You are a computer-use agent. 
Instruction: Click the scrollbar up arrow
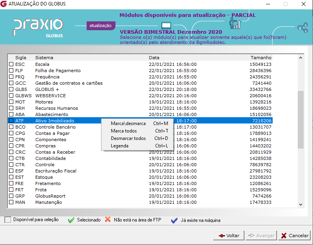300,58
